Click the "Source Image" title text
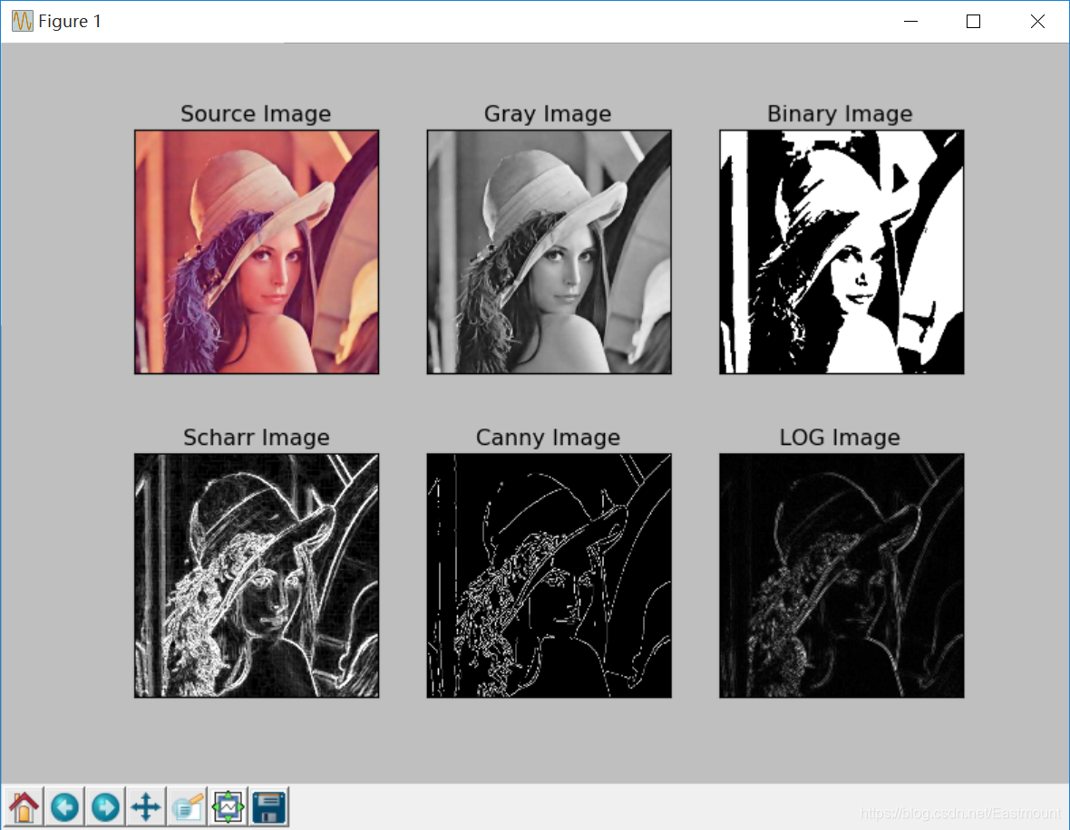 pyautogui.click(x=256, y=114)
